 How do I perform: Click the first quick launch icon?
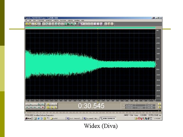35,118
